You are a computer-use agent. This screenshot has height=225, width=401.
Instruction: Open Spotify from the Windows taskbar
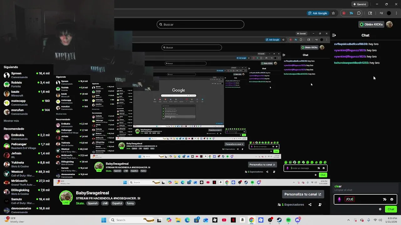(x=288, y=220)
